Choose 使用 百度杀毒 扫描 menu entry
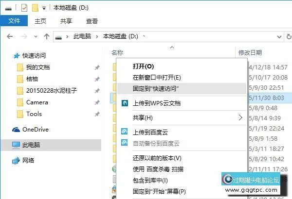 (182, 169)
